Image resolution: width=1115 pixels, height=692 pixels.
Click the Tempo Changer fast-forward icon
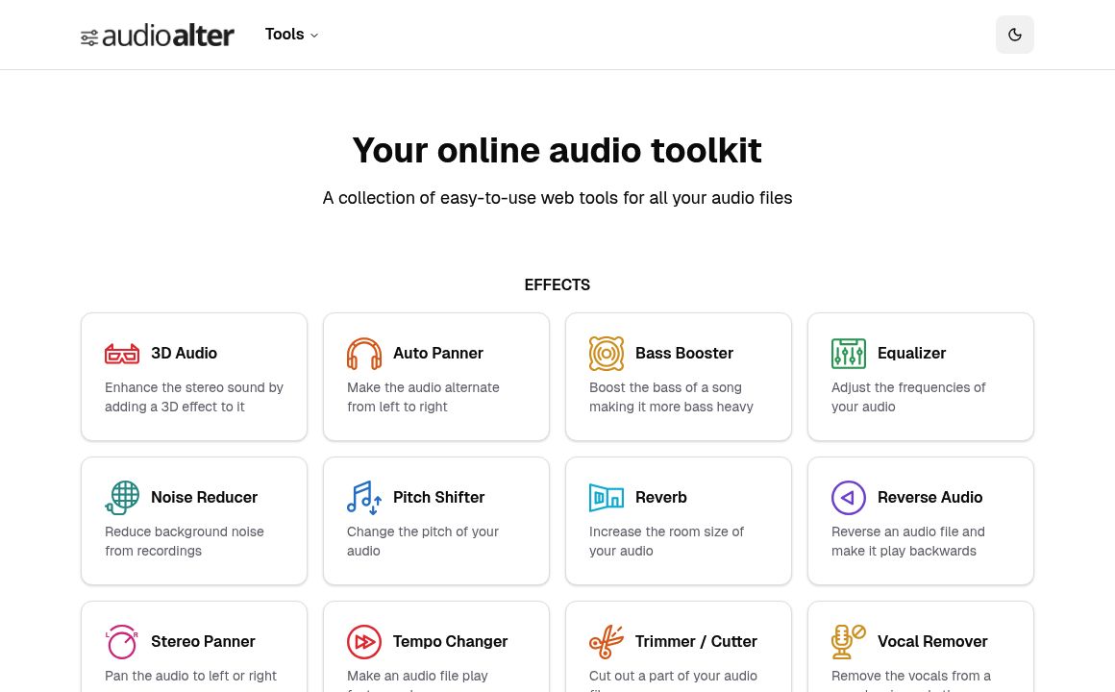(364, 642)
